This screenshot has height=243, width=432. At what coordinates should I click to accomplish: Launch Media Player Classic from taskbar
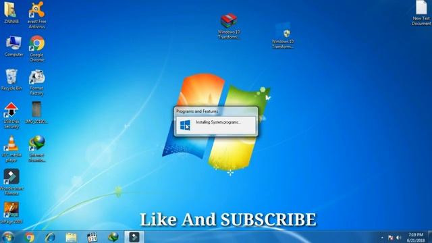tap(92, 237)
